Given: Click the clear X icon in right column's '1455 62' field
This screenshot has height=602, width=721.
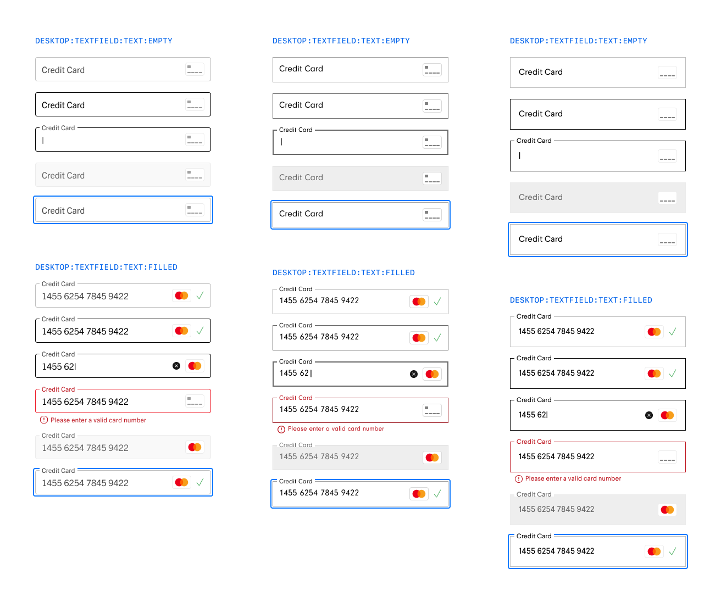Looking at the screenshot, I should pos(649,415).
